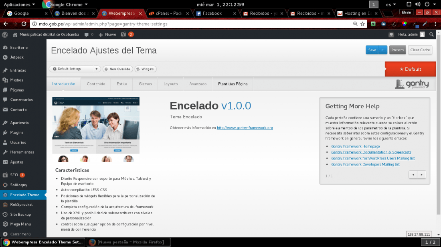Image resolution: width=441 pixels, height=247 pixels.
Task: Click the Widgets button
Action: [x=146, y=69]
